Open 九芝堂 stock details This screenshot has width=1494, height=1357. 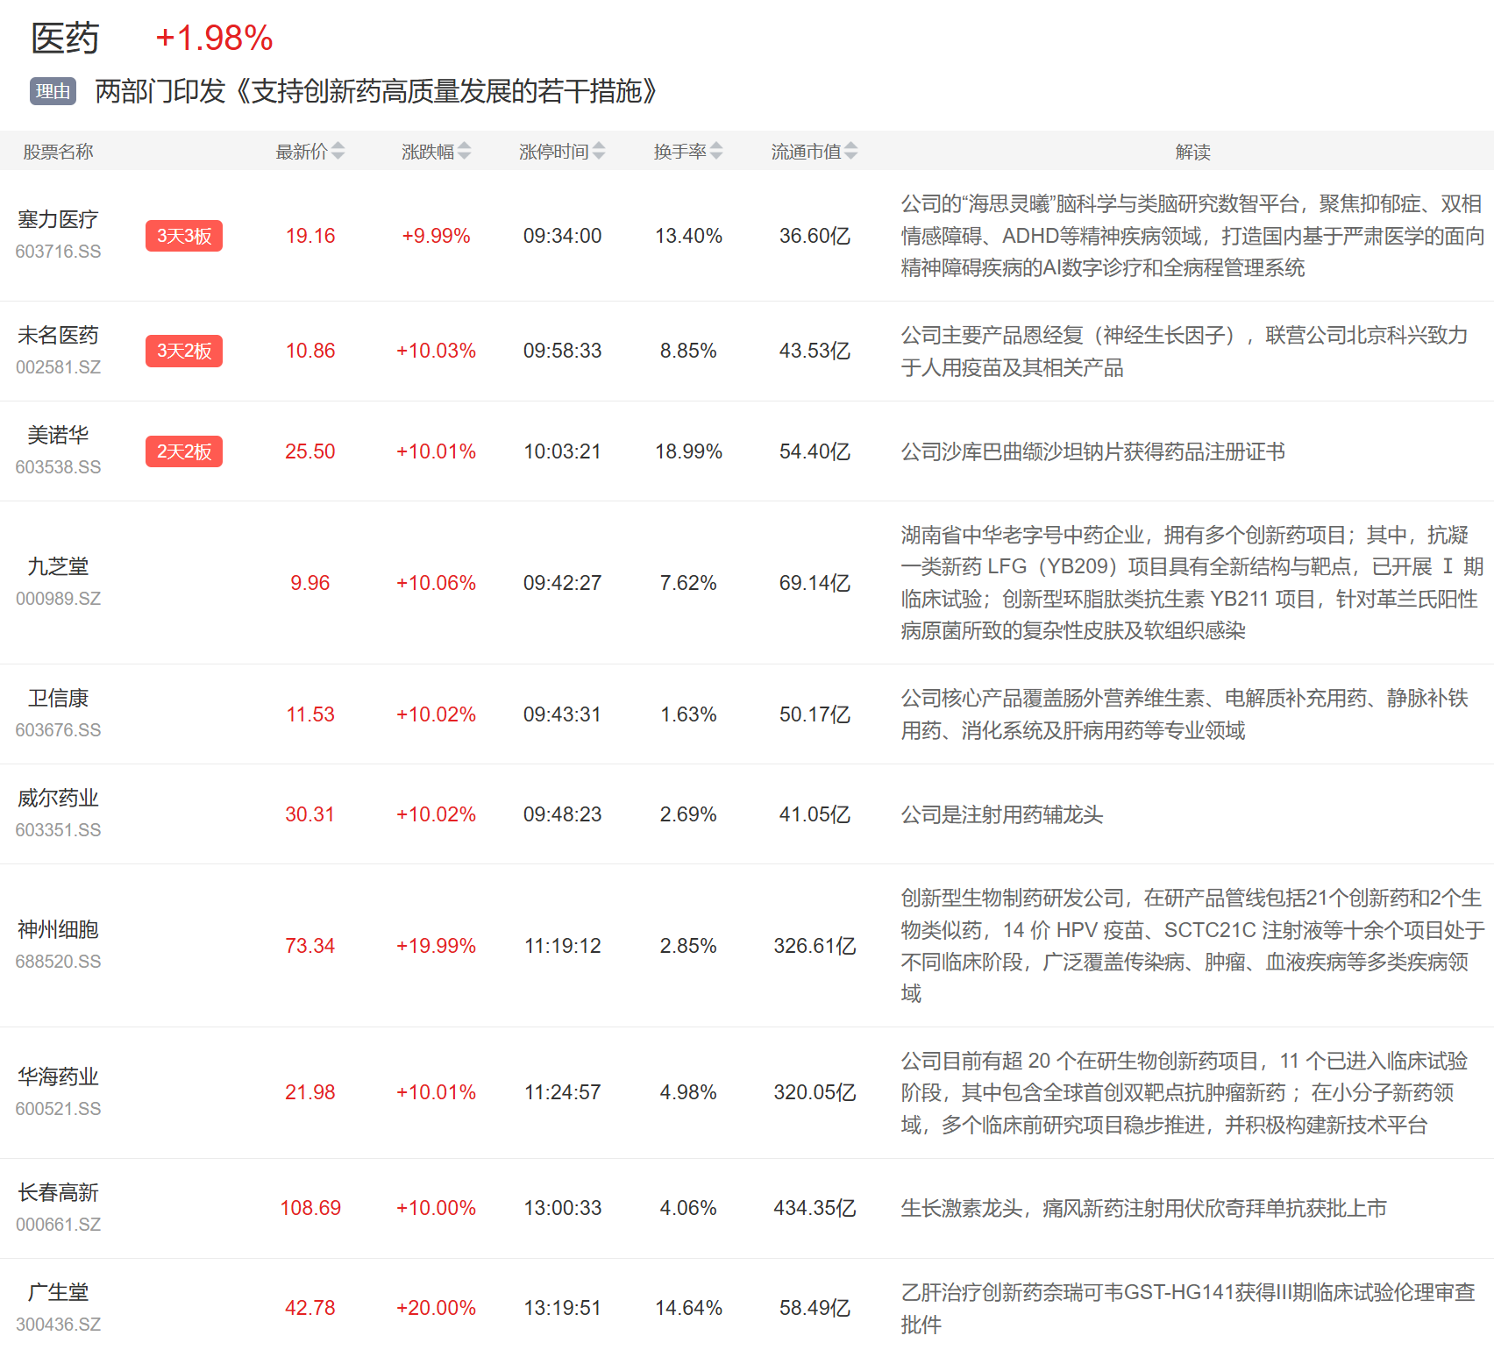[58, 566]
